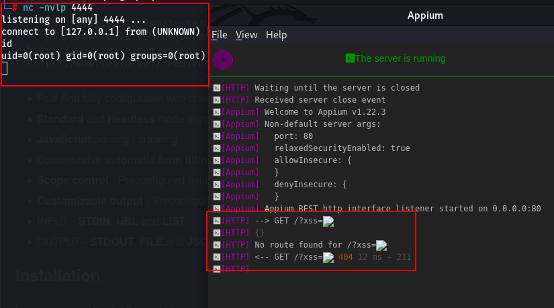Click the green terminal icon beside server status
554x308 pixels.
pos(350,58)
